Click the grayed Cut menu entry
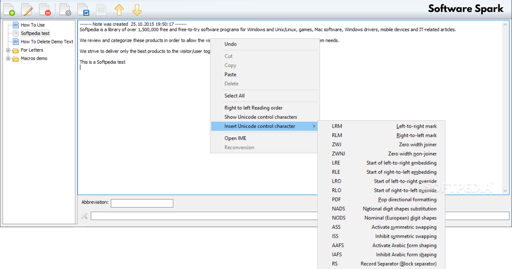Screen dimensions: 512x269 click(265, 56)
